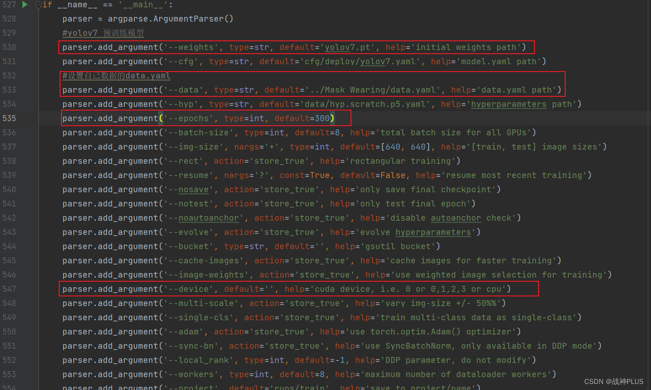The height and width of the screenshot is (390, 651).
Task: Click the '--device' argument string
Action: 189,289
